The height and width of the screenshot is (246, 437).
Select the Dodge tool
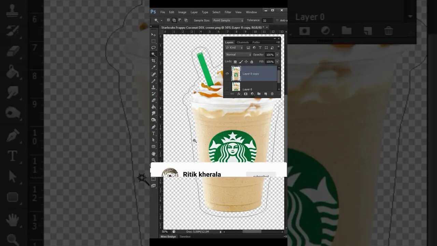click(x=154, y=120)
